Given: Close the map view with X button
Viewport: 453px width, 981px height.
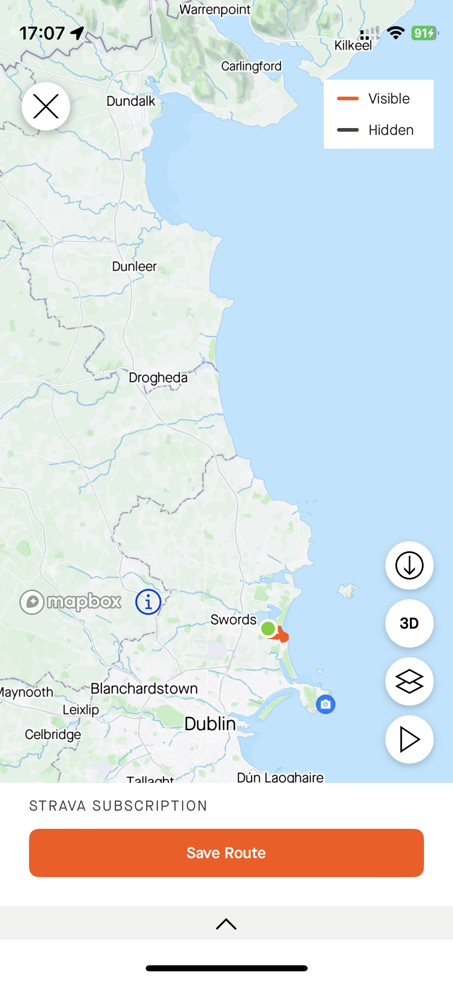Looking at the screenshot, I should (46, 106).
